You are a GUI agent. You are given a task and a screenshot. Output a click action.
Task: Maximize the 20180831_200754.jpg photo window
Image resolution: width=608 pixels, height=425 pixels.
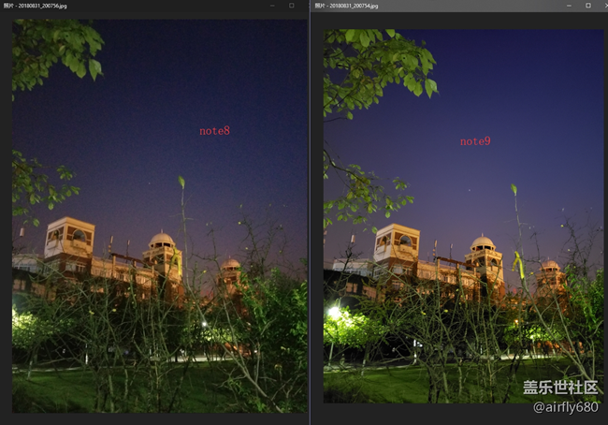(x=588, y=6)
